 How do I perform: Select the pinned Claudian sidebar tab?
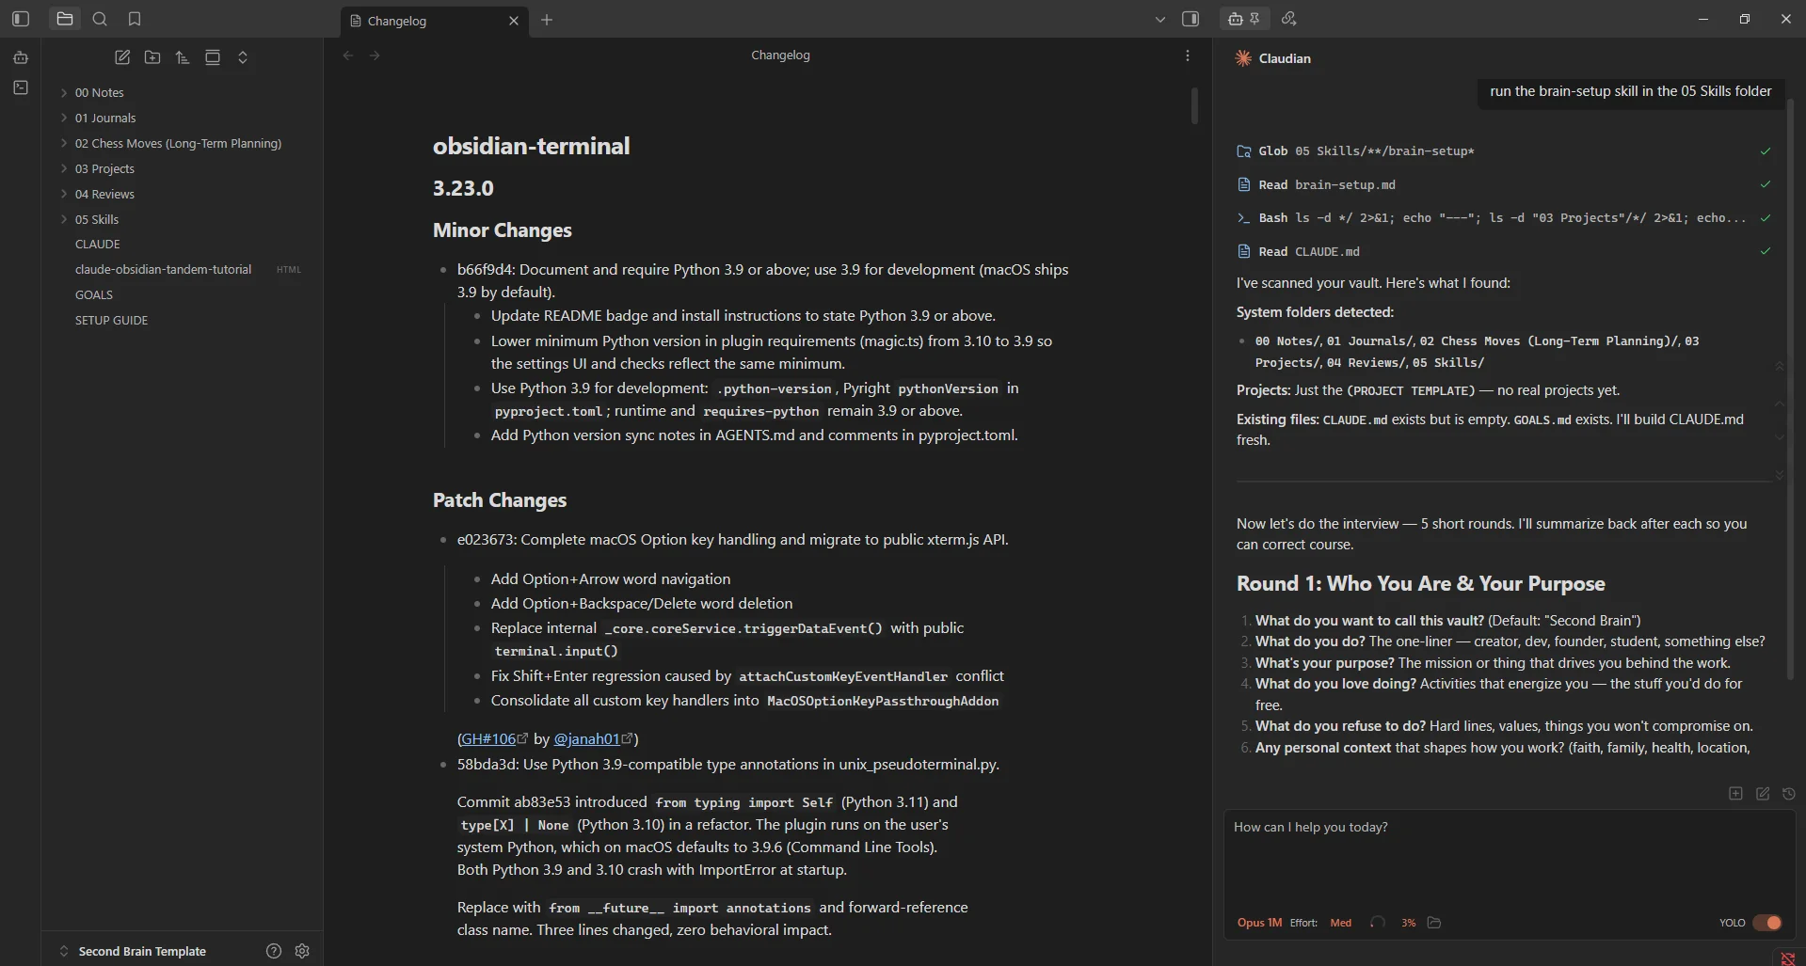(x=1244, y=19)
